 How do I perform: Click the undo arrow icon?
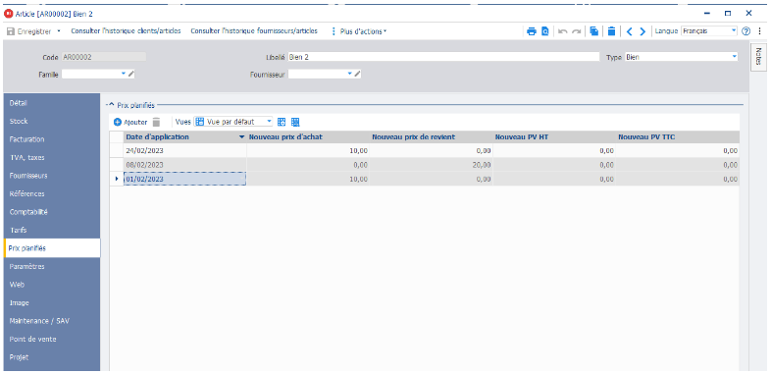(563, 31)
